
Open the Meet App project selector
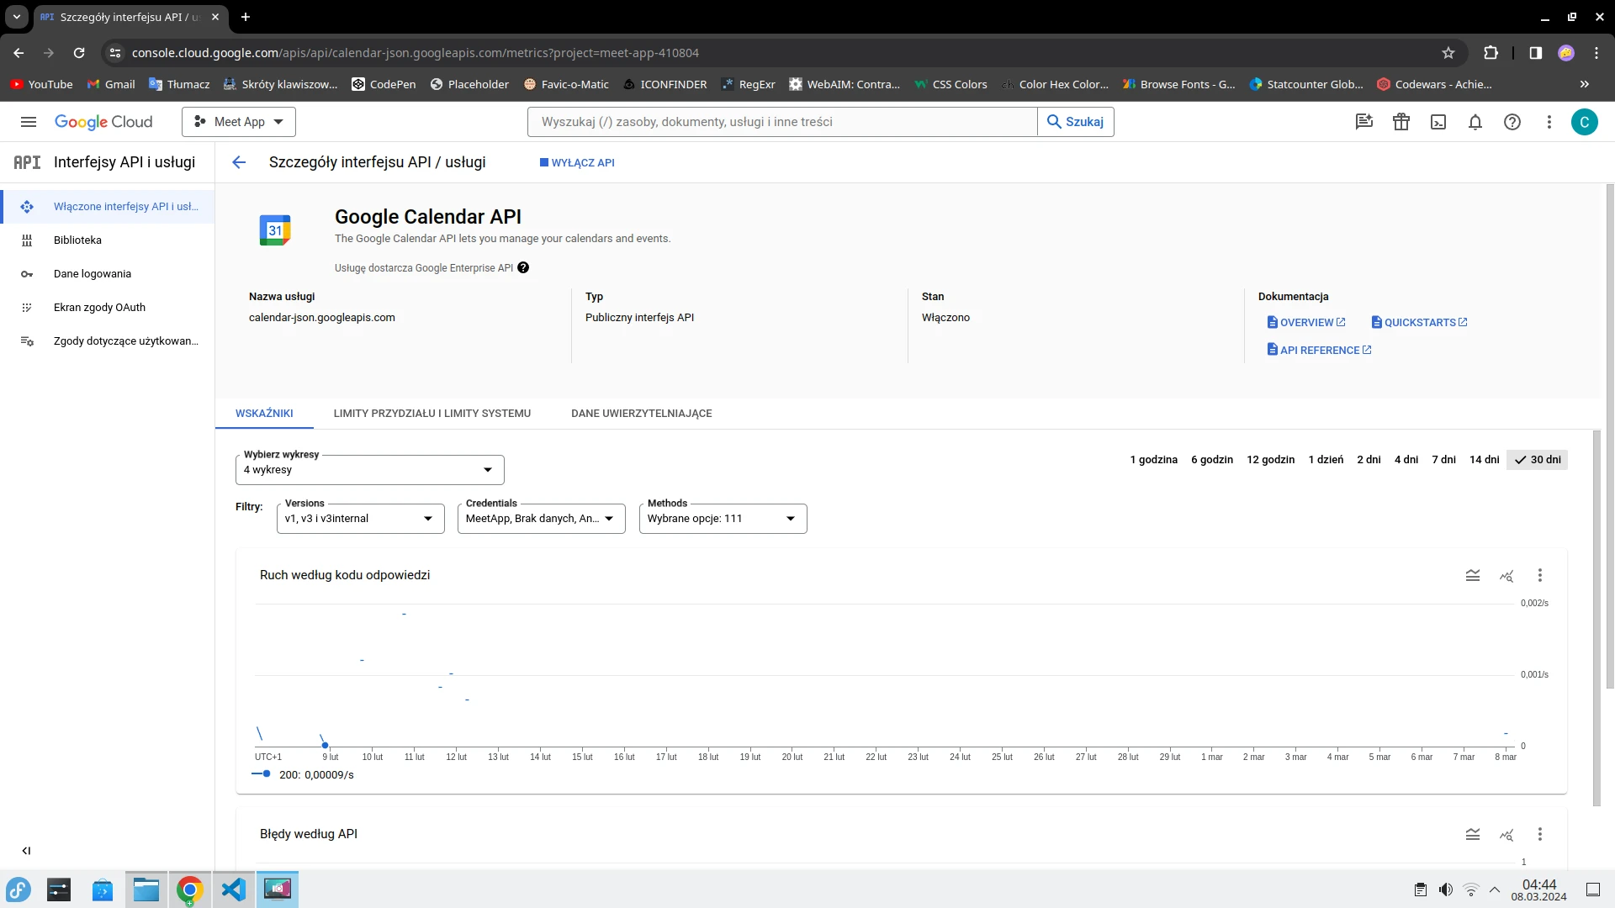239,122
